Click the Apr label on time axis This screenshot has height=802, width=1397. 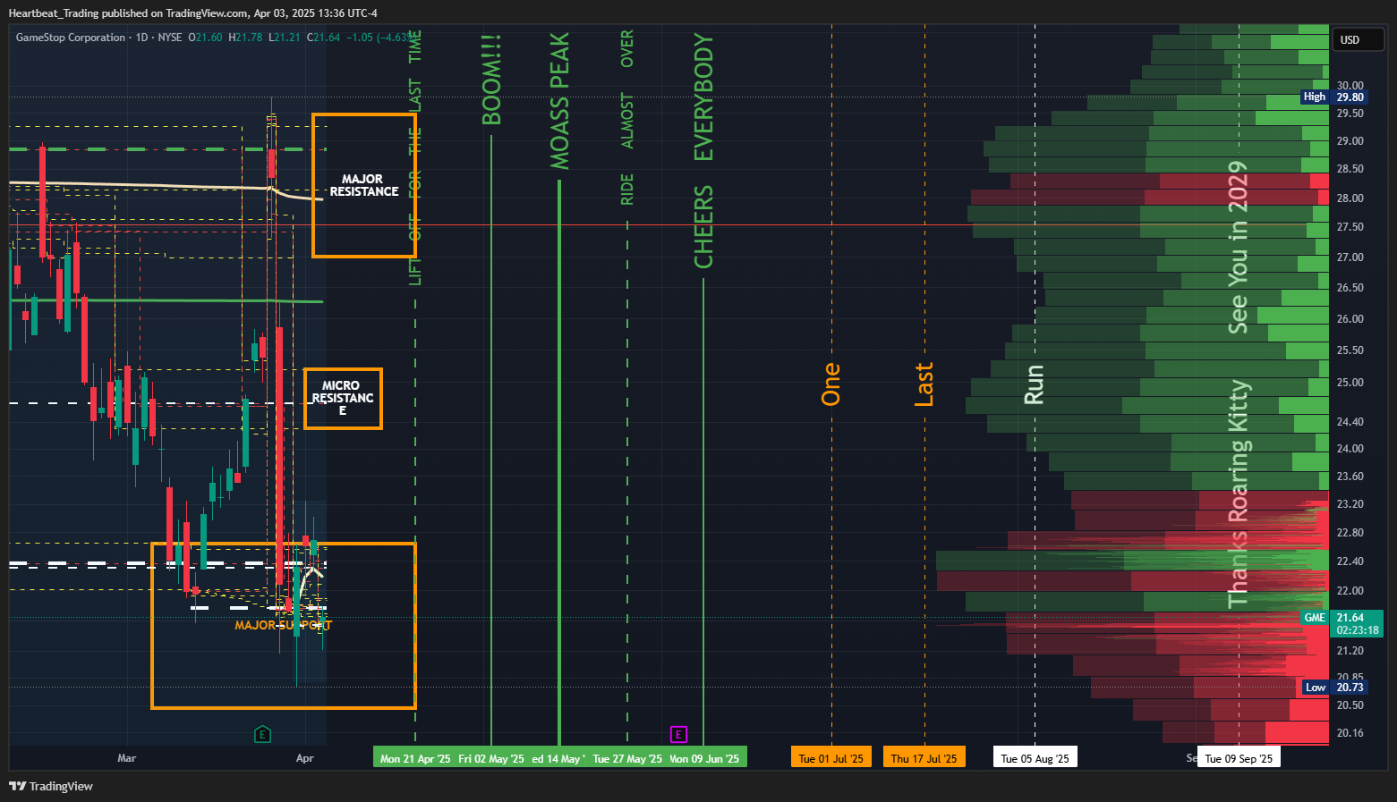coord(305,758)
